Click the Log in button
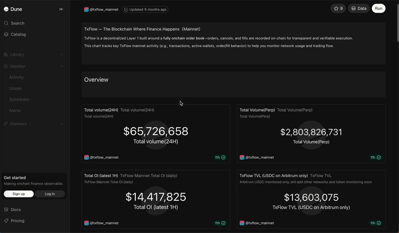The height and width of the screenshot is (233, 399). pyautogui.click(x=50, y=194)
